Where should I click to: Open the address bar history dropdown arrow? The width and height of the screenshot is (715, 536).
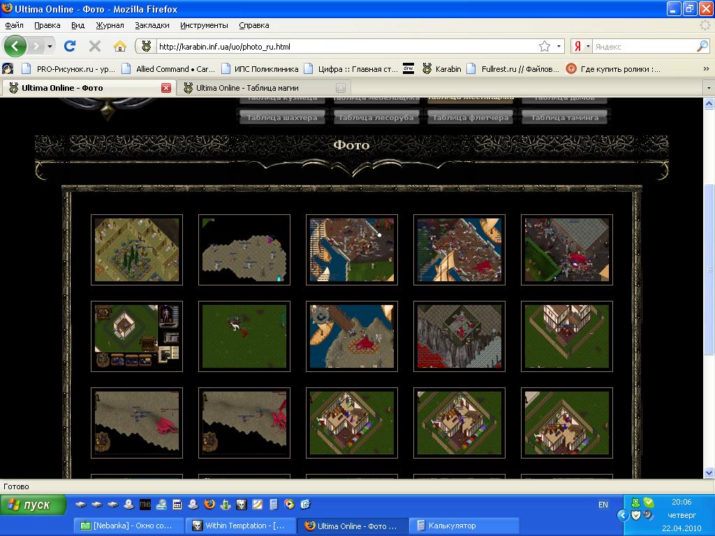pos(559,46)
